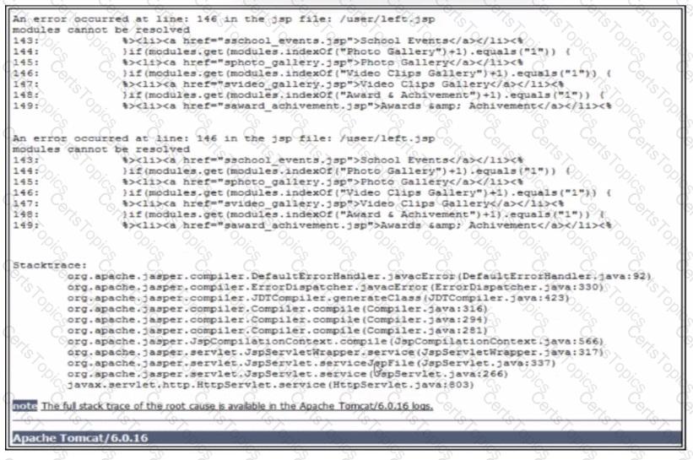
Task: Click second 'modules cannot be resolved' message
Action: pos(101,149)
